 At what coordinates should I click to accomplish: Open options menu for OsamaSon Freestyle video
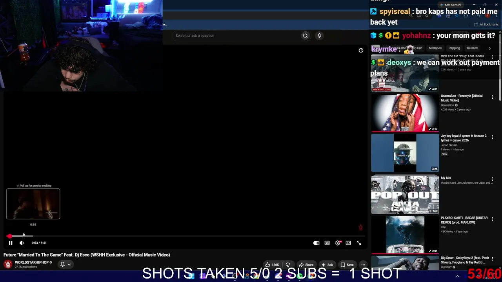pos(493,97)
